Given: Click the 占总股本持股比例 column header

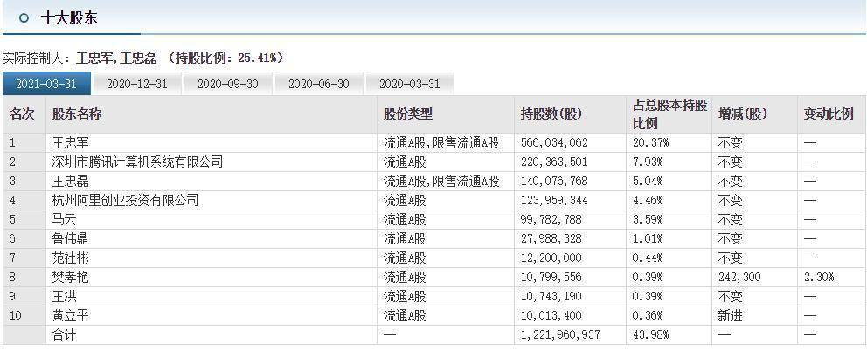Looking at the screenshot, I should [669, 114].
